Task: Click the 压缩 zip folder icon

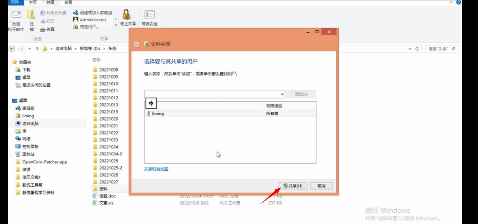Action: point(31,14)
